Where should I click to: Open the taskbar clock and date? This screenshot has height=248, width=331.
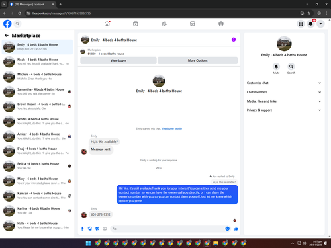tap(315, 243)
